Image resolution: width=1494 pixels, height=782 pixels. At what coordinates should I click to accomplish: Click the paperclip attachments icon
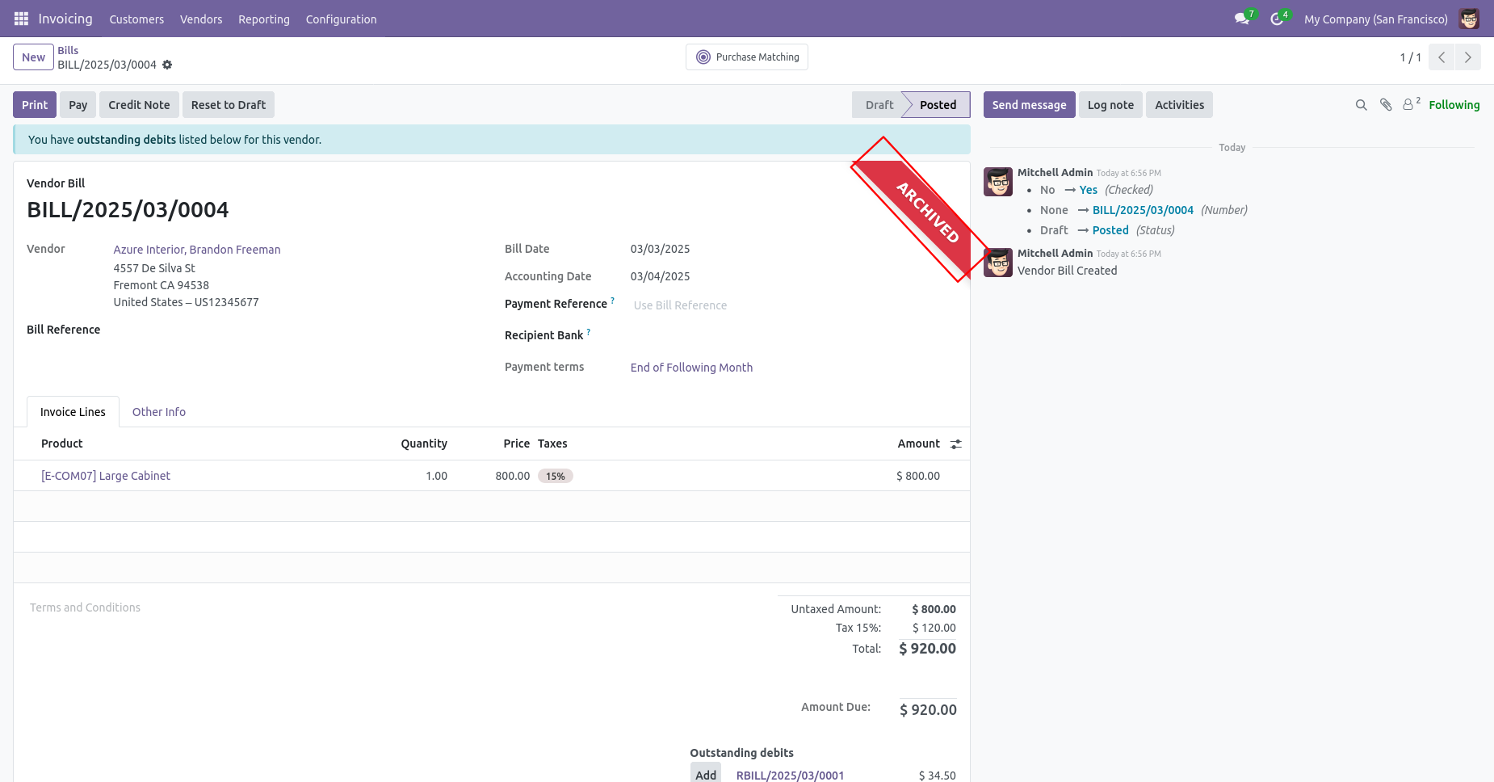(1386, 105)
